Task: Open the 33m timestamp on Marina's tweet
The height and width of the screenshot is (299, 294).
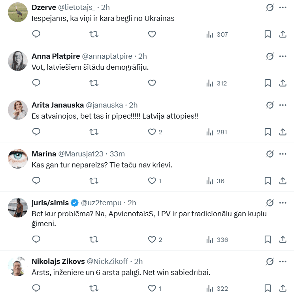Action: (x=117, y=154)
